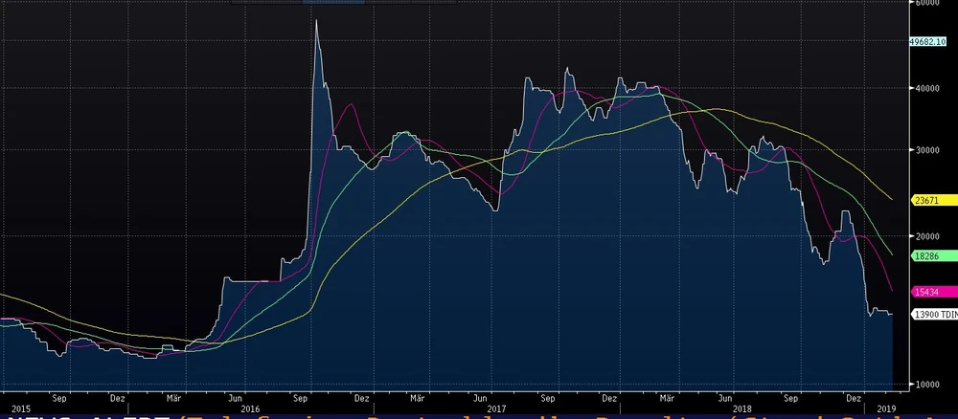Click the white 13900 last price label
This screenshot has height=419, width=958.
[x=933, y=314]
